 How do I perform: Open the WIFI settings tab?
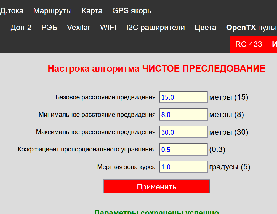coord(108,28)
